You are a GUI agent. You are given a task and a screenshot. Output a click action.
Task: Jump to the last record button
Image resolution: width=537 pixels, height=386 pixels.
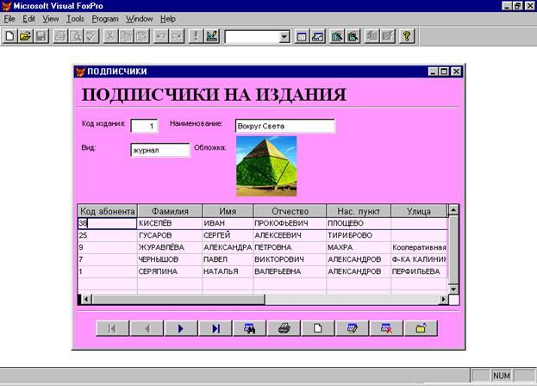coord(215,328)
